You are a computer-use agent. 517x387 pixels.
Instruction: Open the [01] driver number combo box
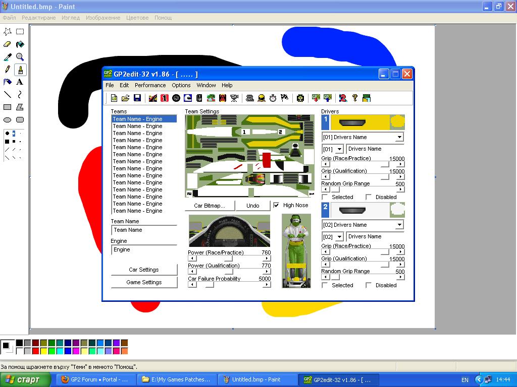click(339, 149)
